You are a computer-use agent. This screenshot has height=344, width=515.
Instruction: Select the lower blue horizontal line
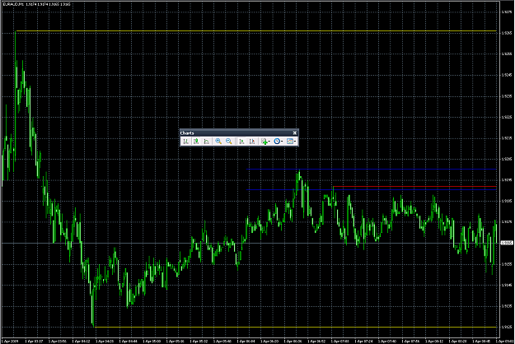(x=372, y=189)
